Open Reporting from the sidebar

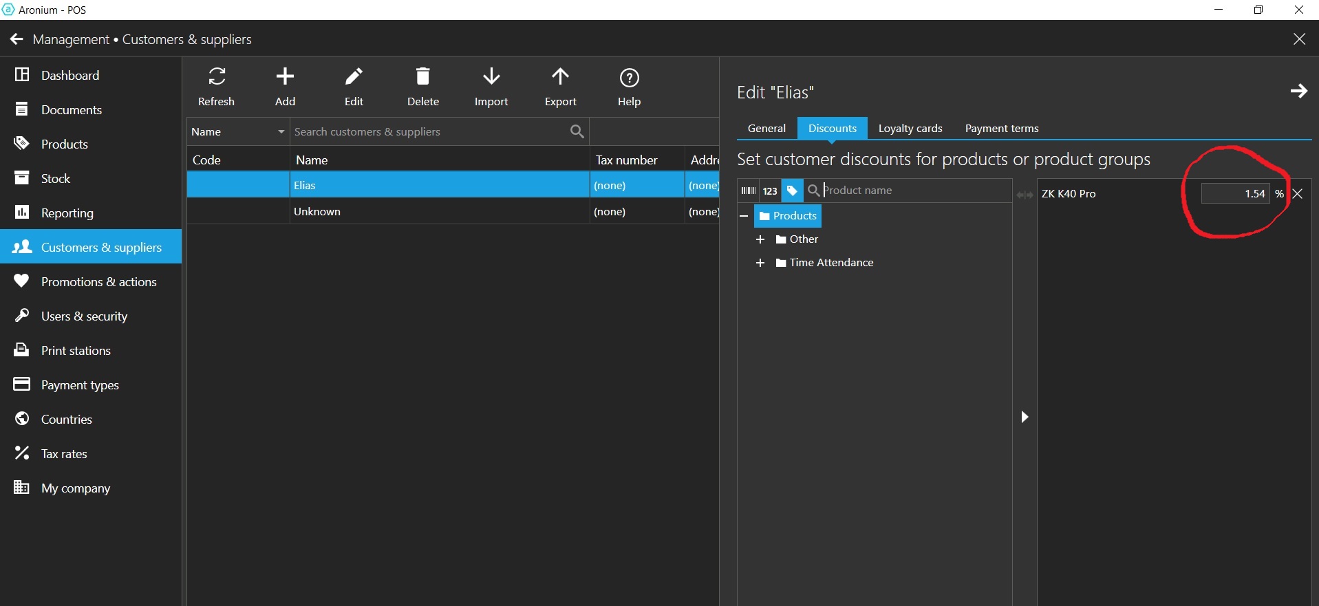point(67,213)
